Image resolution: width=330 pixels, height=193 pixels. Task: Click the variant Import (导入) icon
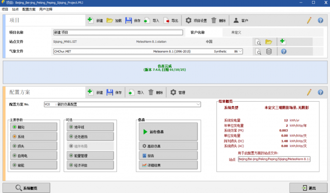(132, 92)
